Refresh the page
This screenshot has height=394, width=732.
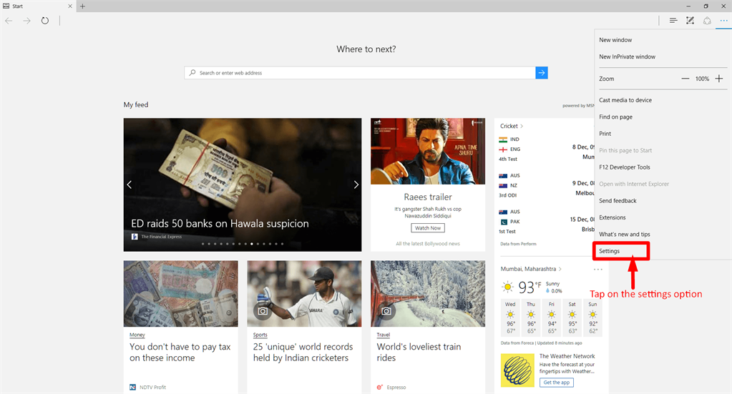point(45,21)
